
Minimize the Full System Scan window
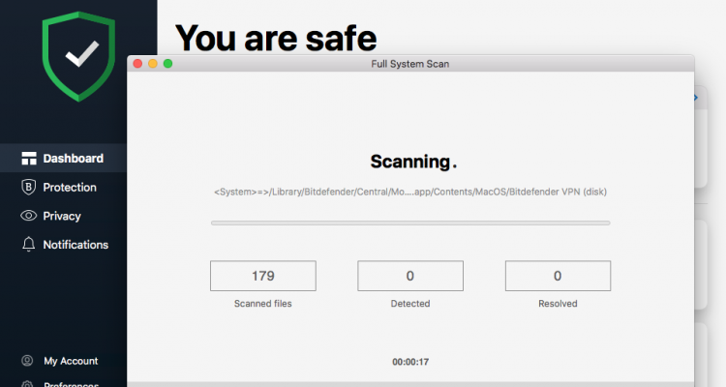tap(153, 64)
